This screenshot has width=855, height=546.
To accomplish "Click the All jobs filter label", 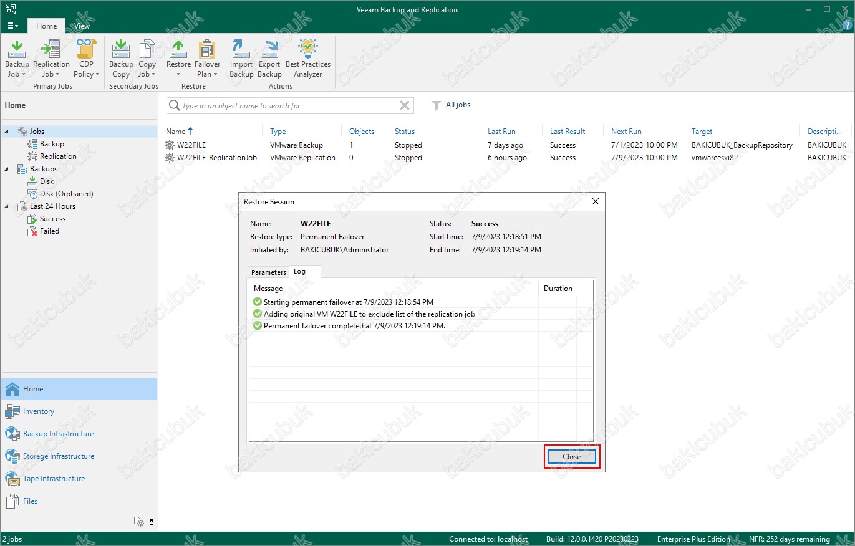I will [458, 105].
